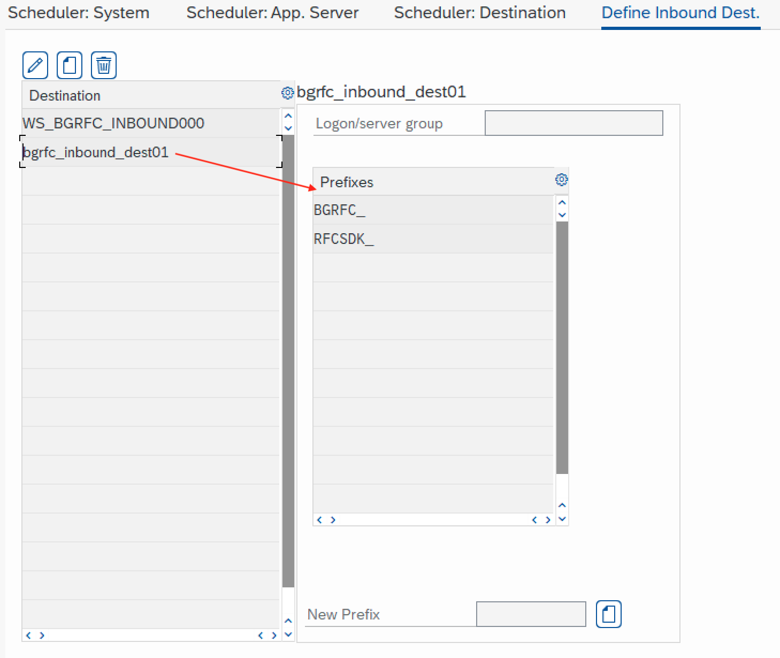
Task: Select the Define Inbound Dest. tab
Action: (x=680, y=13)
